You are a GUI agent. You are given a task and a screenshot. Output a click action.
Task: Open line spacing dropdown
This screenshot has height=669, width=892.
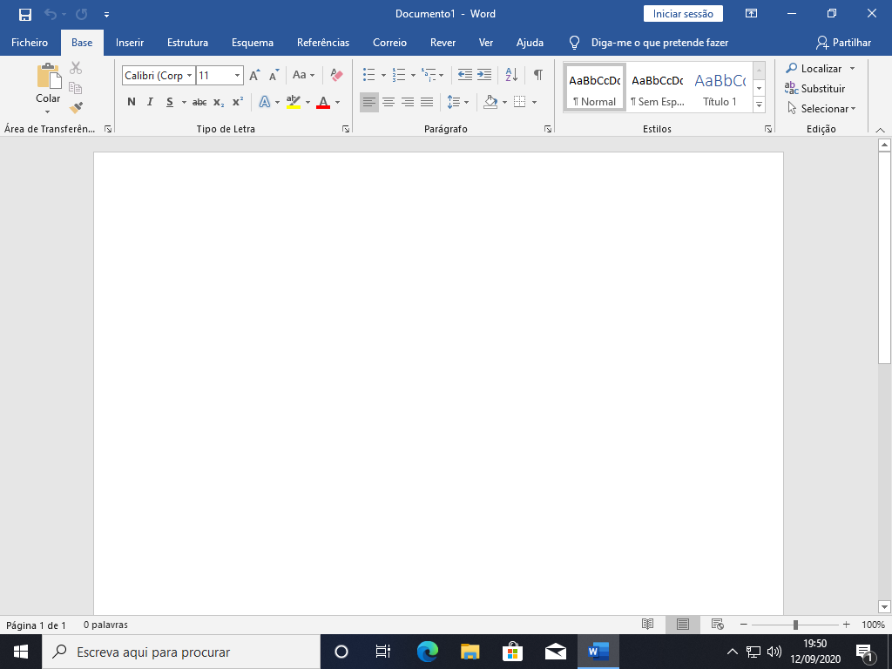click(458, 103)
